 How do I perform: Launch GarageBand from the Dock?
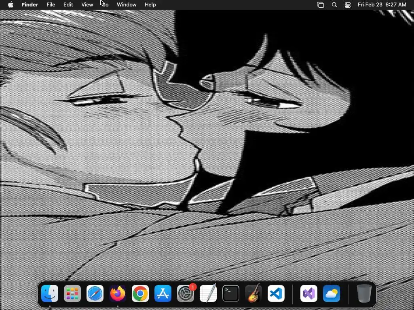click(253, 293)
